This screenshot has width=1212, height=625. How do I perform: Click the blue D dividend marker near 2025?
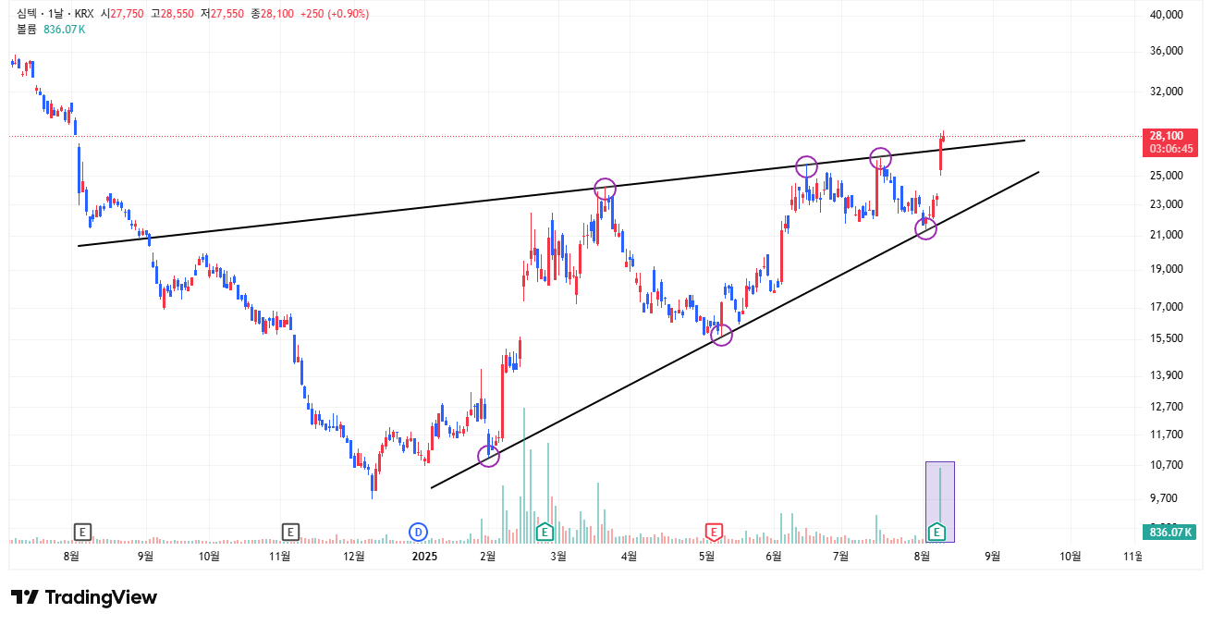pos(418,532)
